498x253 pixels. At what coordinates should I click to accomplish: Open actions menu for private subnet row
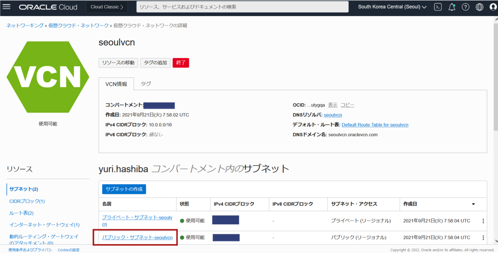coord(483,221)
